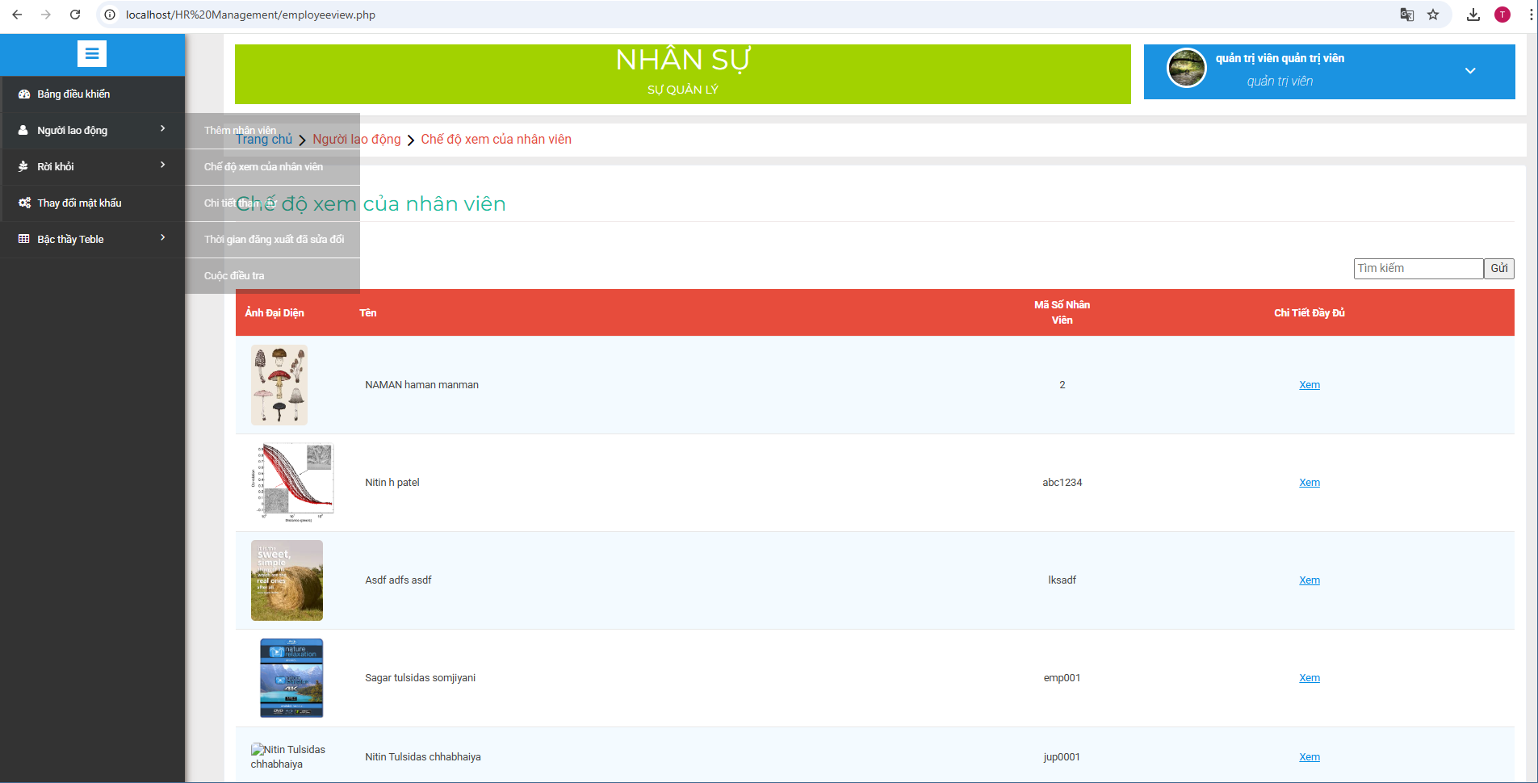This screenshot has height=783, width=1538.
Task: Click employee code abc1234
Action: tap(1062, 483)
